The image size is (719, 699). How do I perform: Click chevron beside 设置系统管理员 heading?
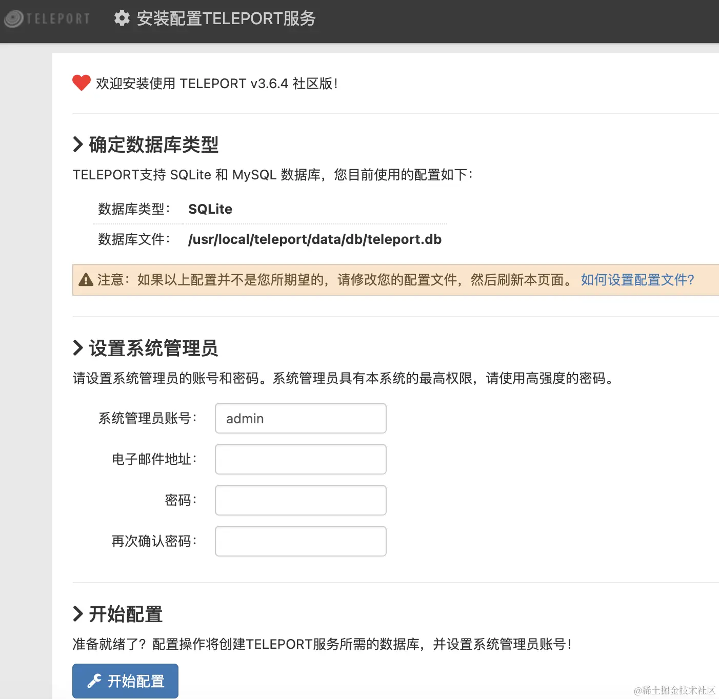tap(78, 348)
